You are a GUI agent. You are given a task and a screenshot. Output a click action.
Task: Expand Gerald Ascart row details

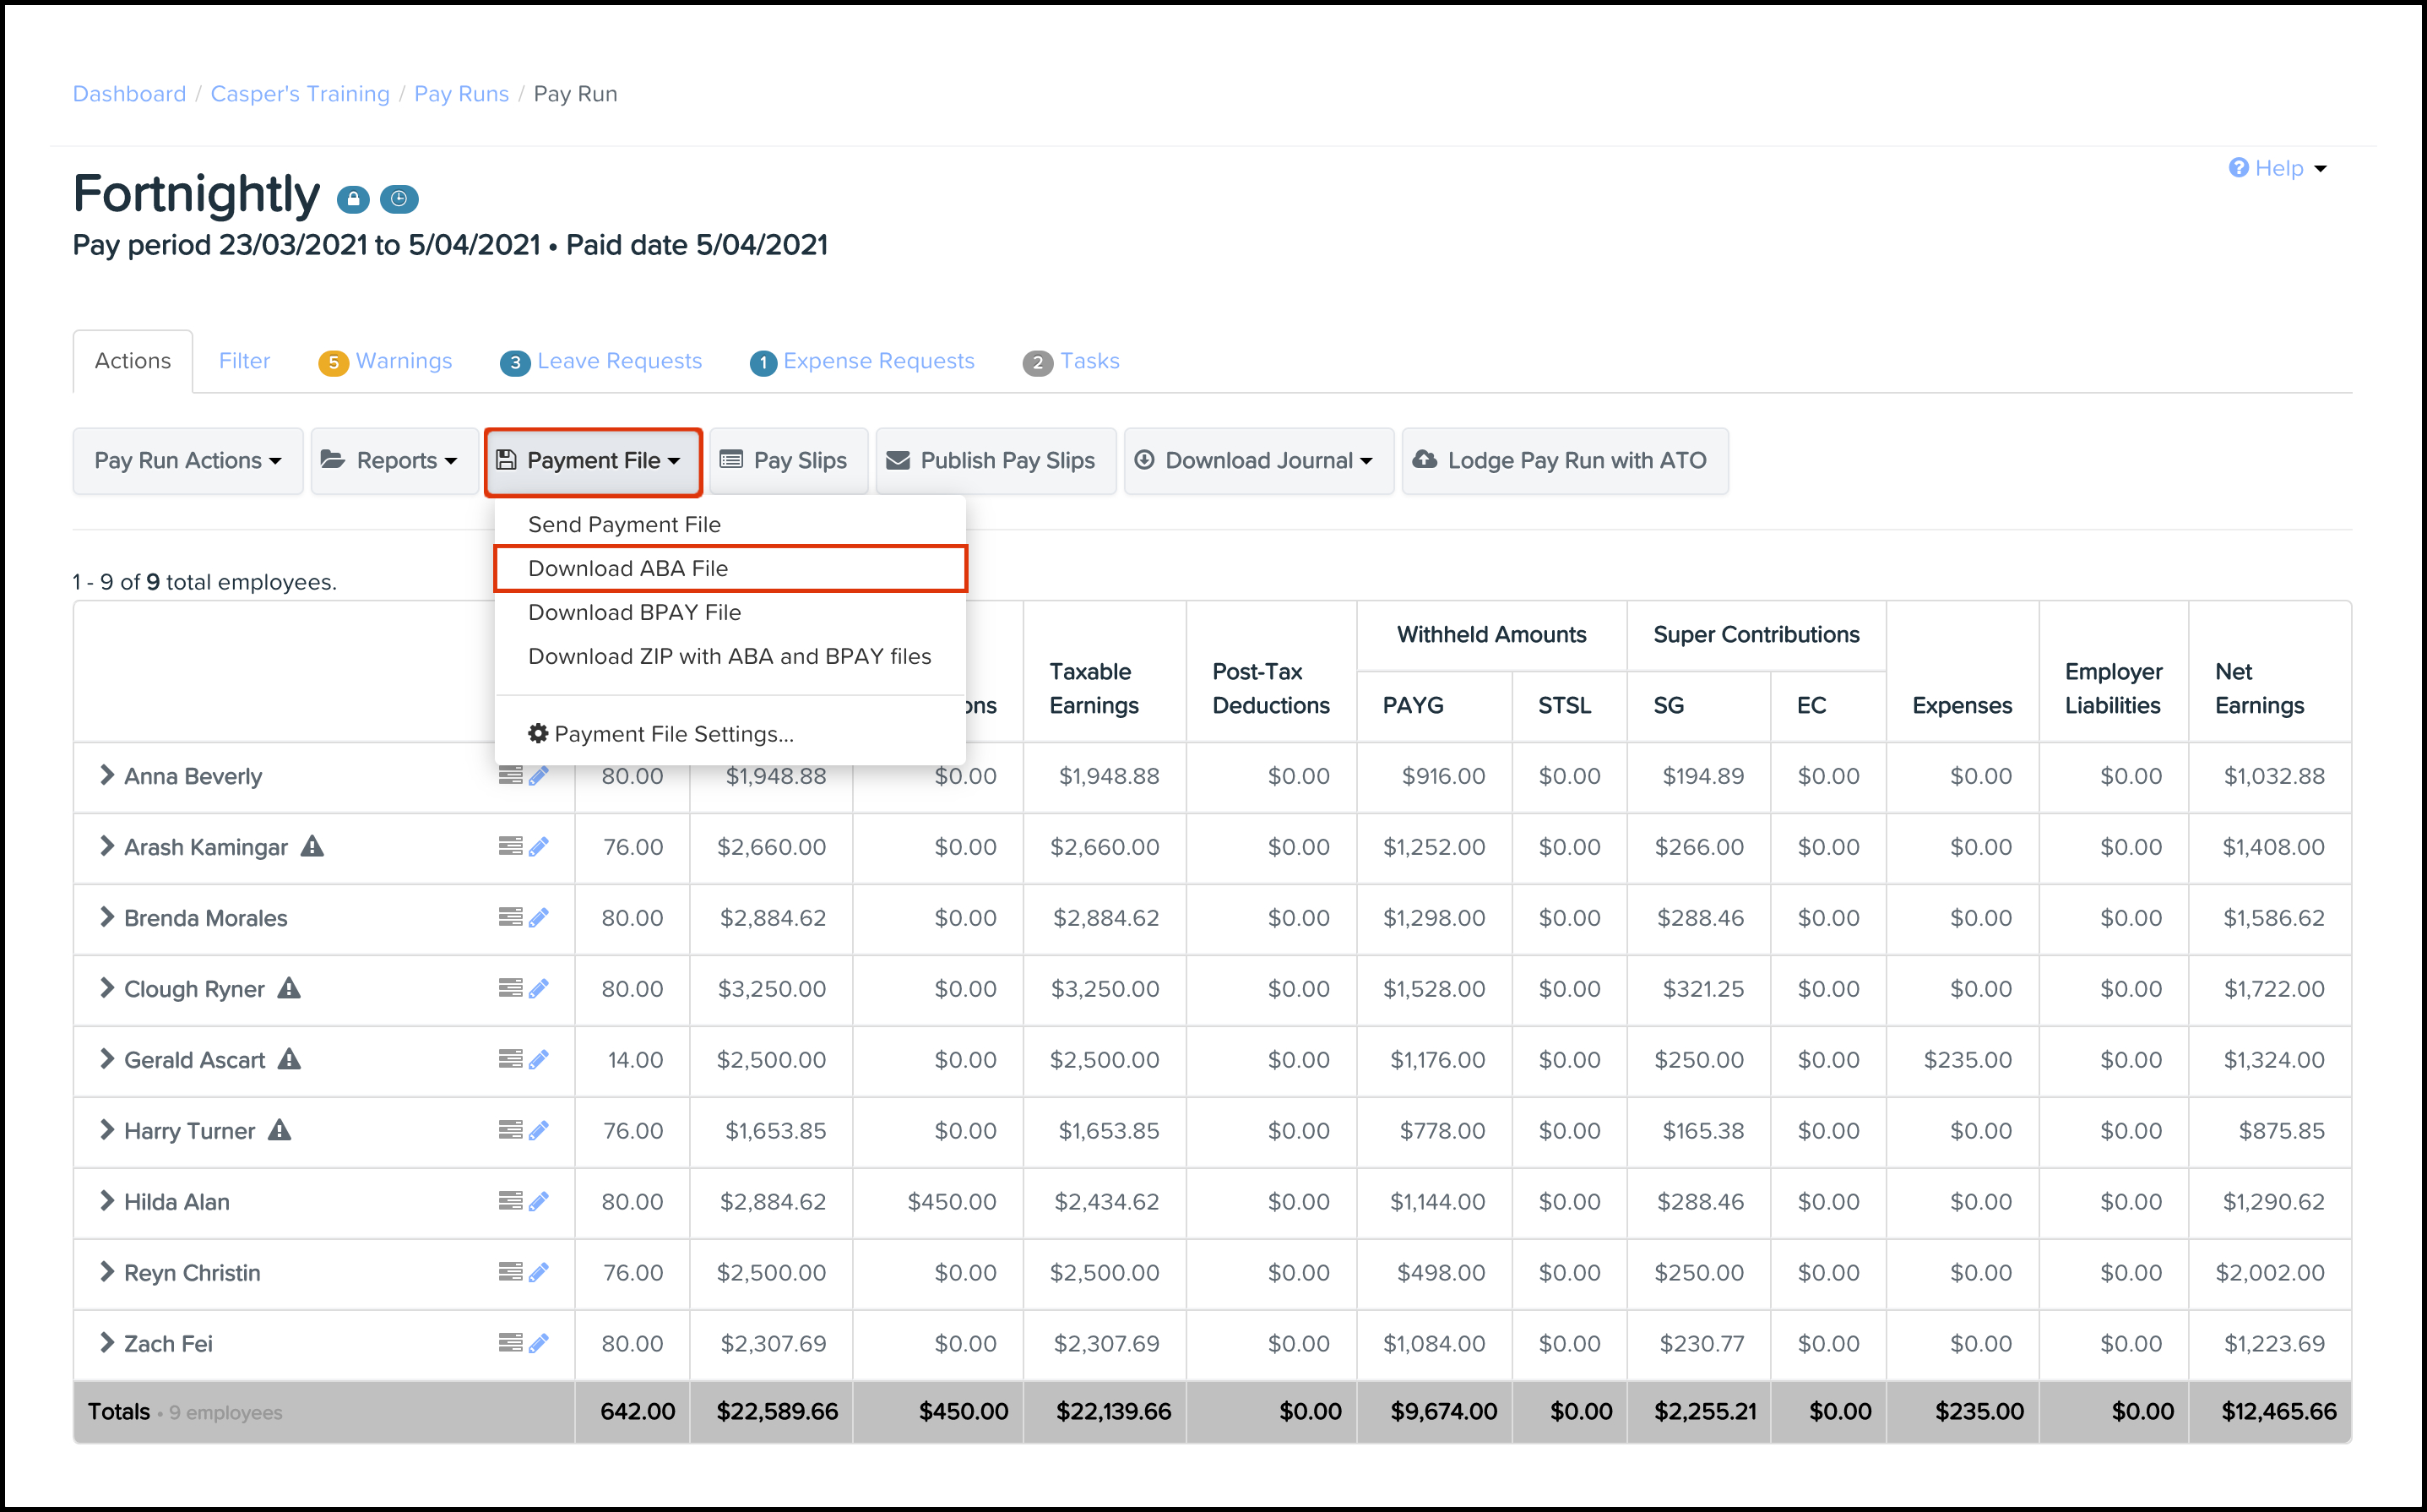(x=106, y=1059)
